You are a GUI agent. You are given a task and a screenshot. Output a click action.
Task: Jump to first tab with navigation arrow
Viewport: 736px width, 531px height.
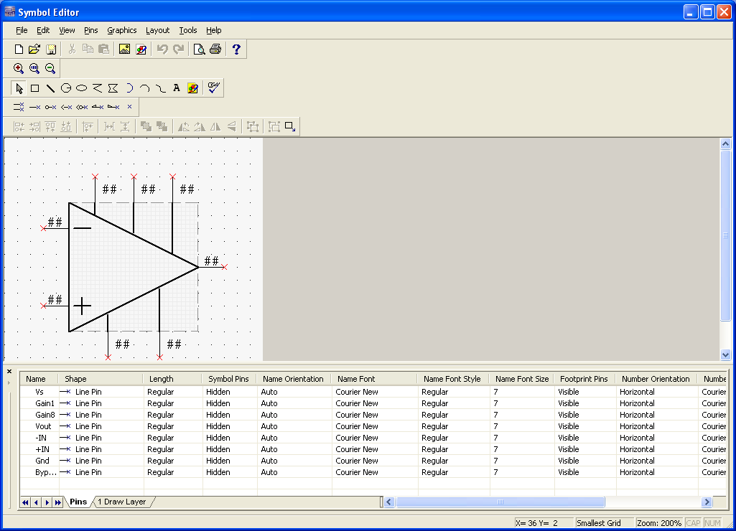click(x=25, y=502)
